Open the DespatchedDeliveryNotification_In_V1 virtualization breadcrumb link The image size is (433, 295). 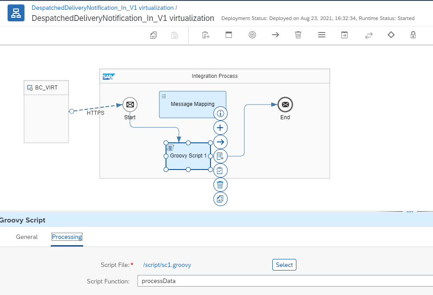pos(102,8)
